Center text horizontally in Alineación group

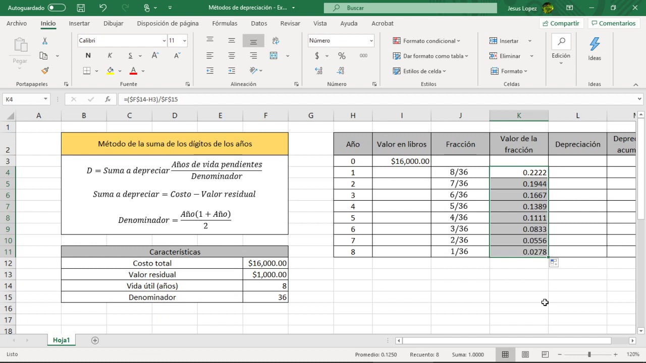pyautogui.click(x=232, y=56)
